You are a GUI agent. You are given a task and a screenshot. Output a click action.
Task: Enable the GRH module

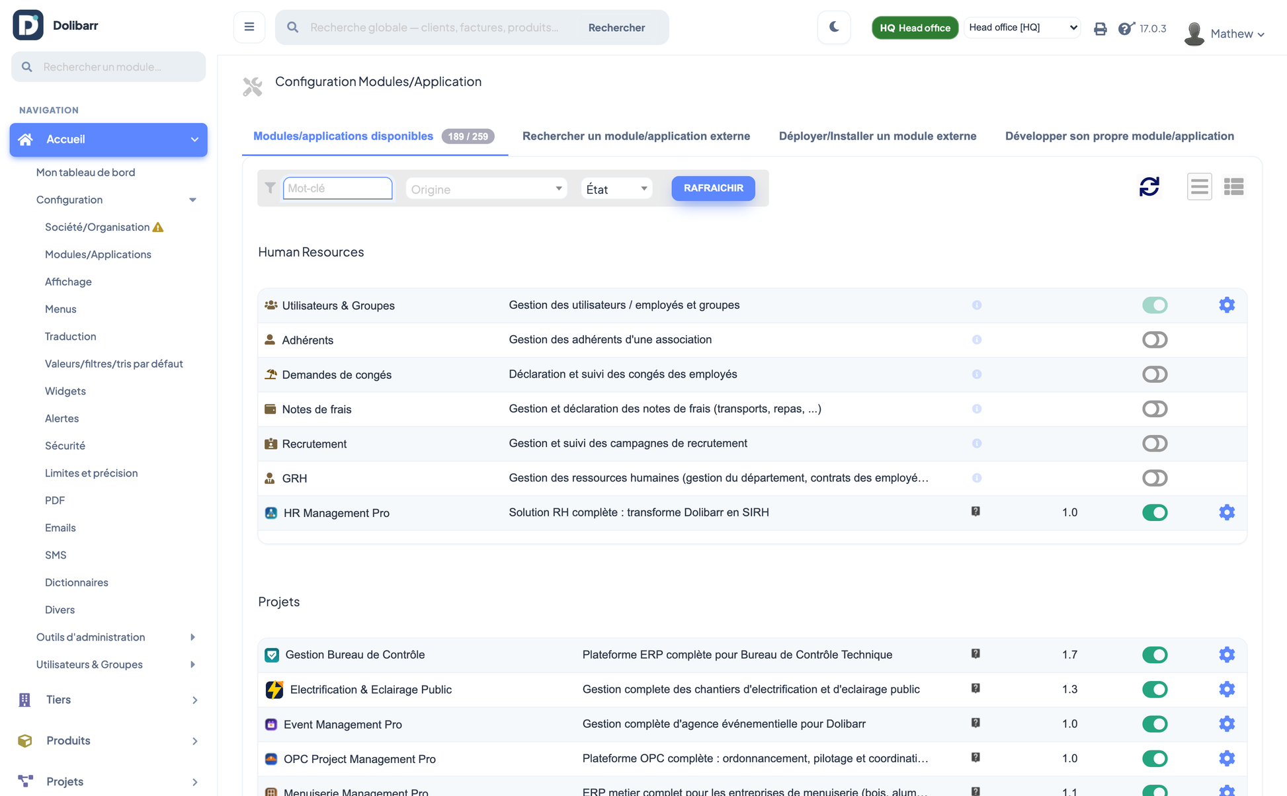[x=1155, y=478]
